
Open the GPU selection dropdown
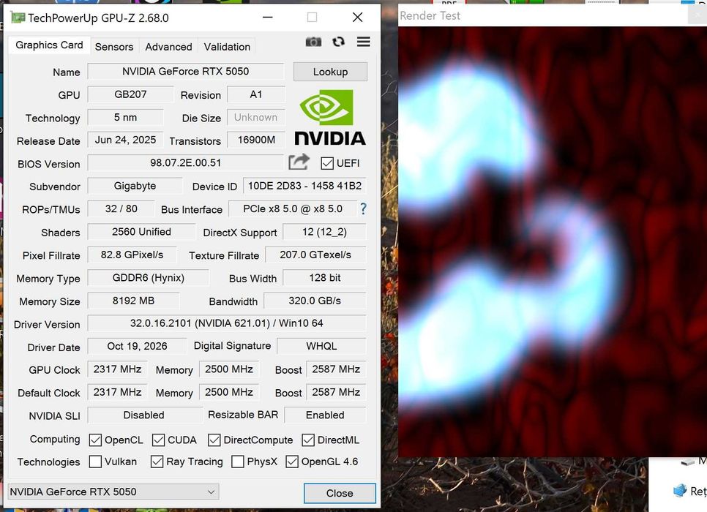[x=113, y=492]
